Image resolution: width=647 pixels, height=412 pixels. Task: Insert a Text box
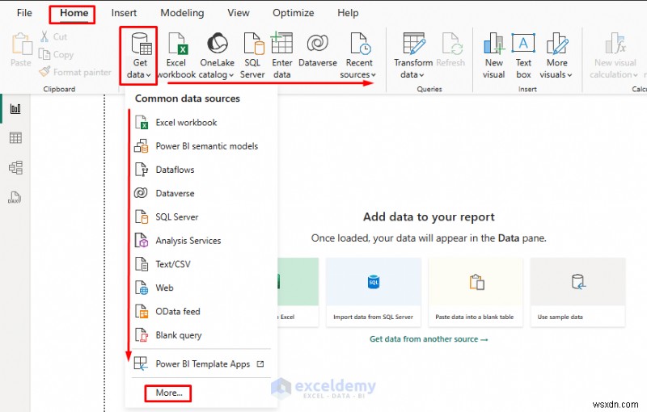pos(523,56)
